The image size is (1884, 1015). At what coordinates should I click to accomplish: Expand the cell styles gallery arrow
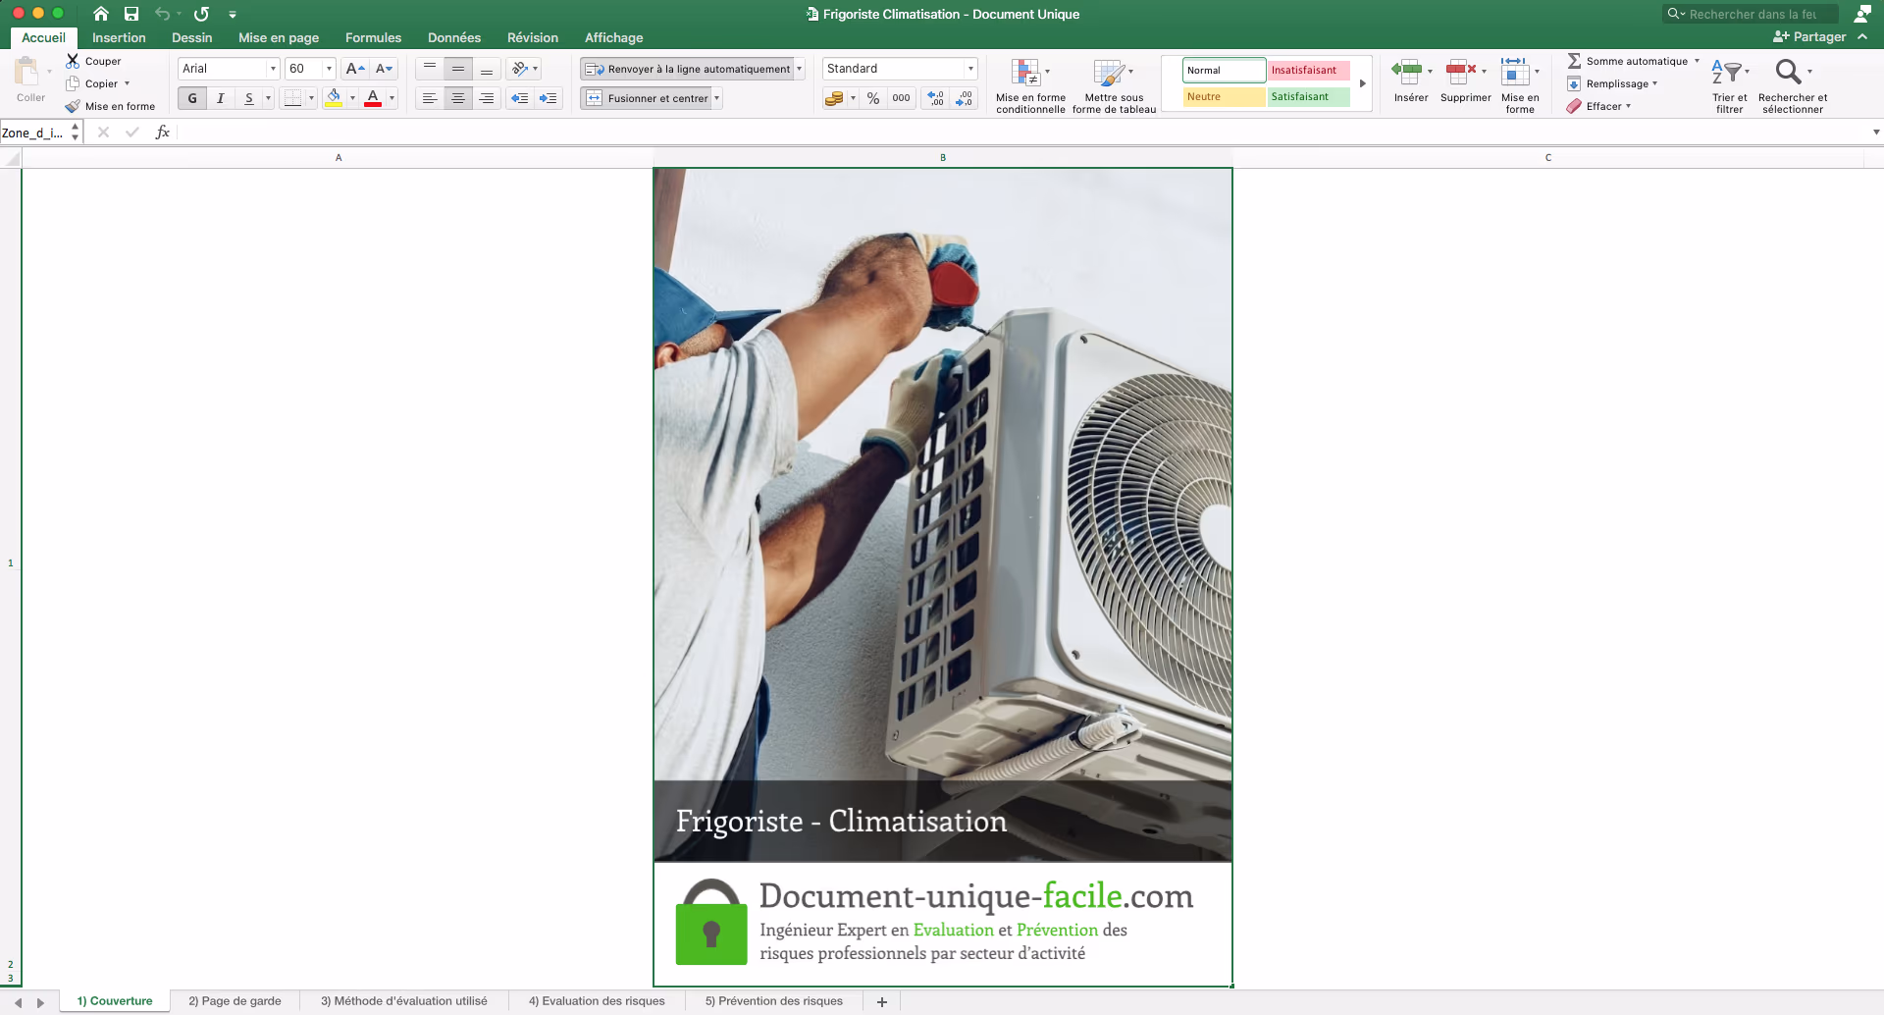pyautogui.click(x=1363, y=83)
